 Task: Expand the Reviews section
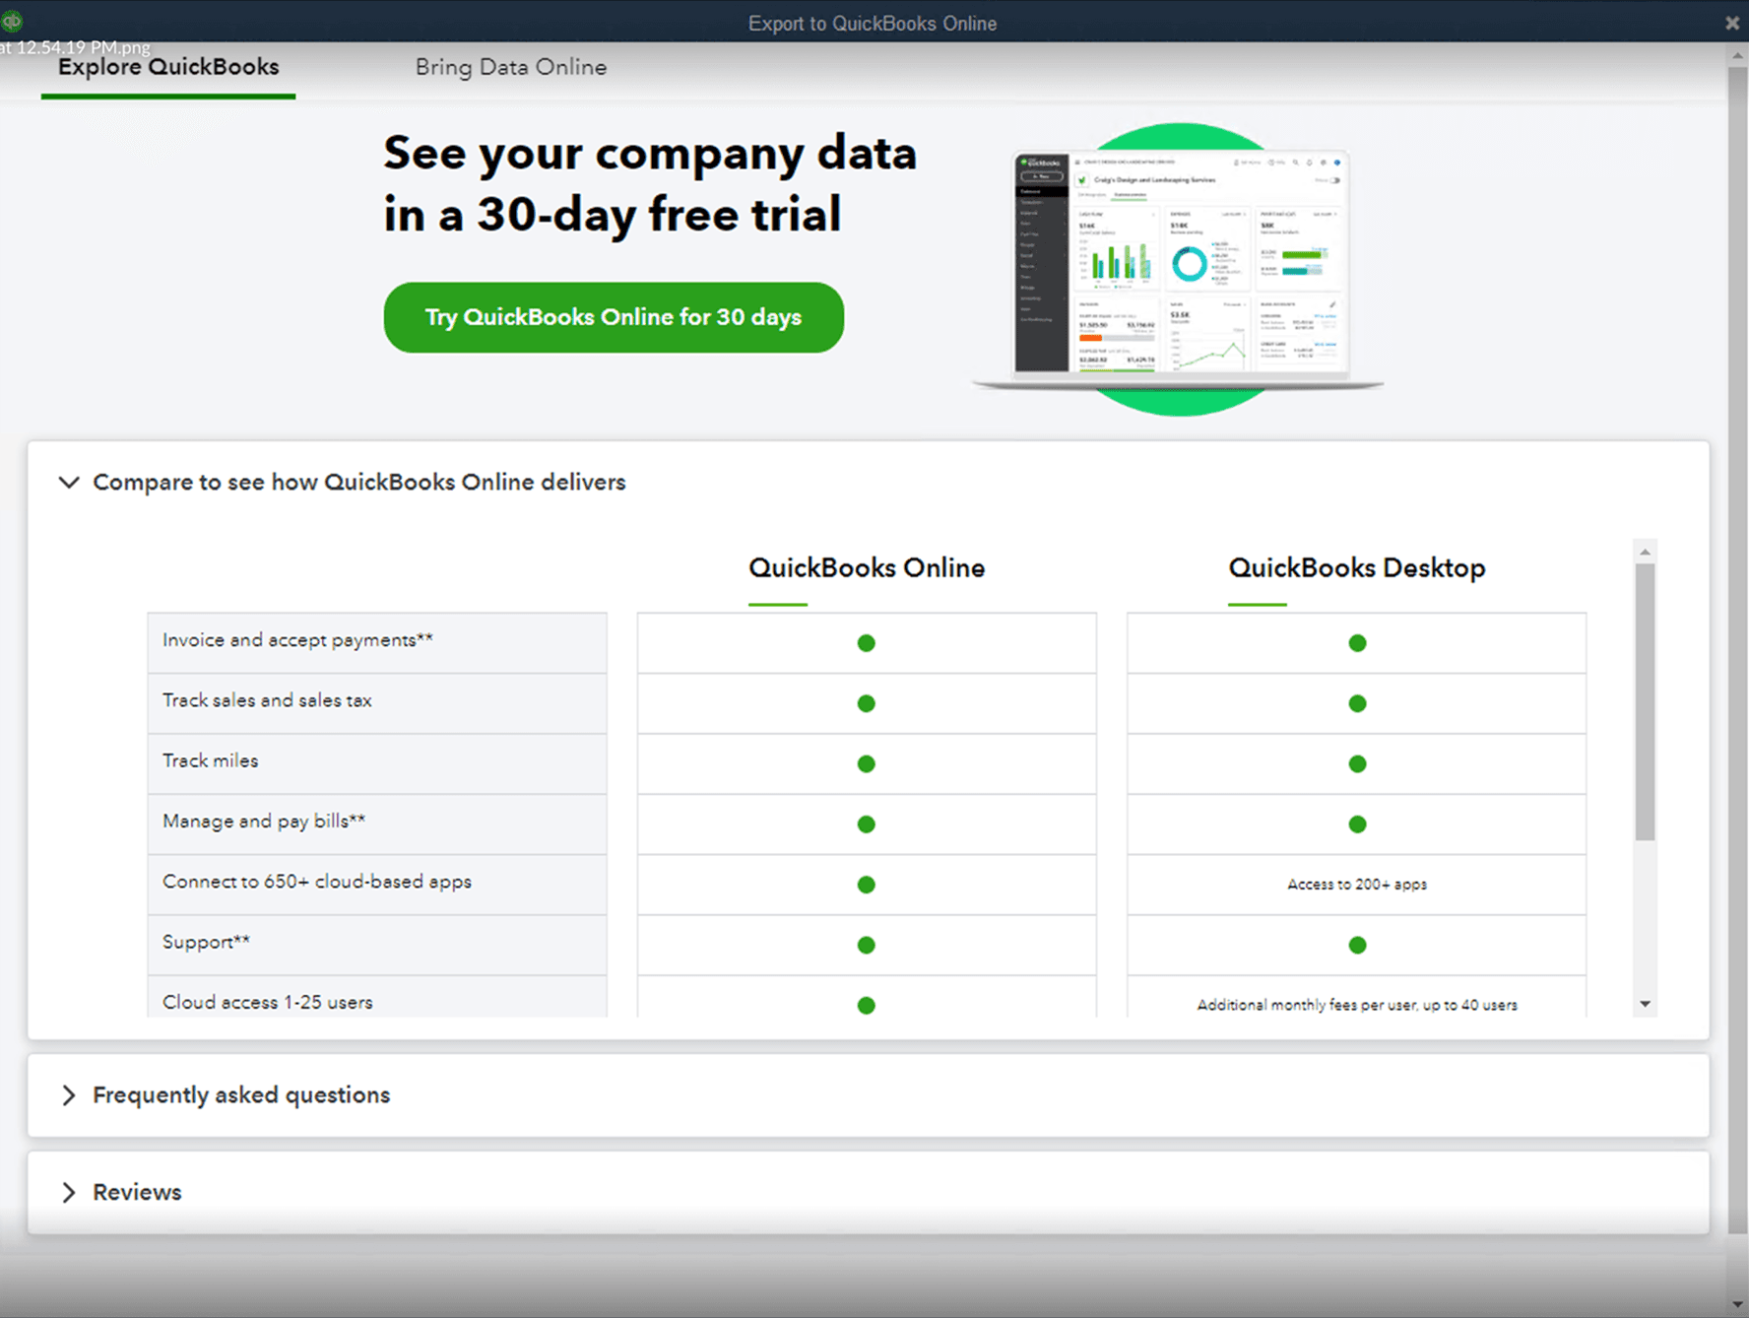tap(68, 1193)
